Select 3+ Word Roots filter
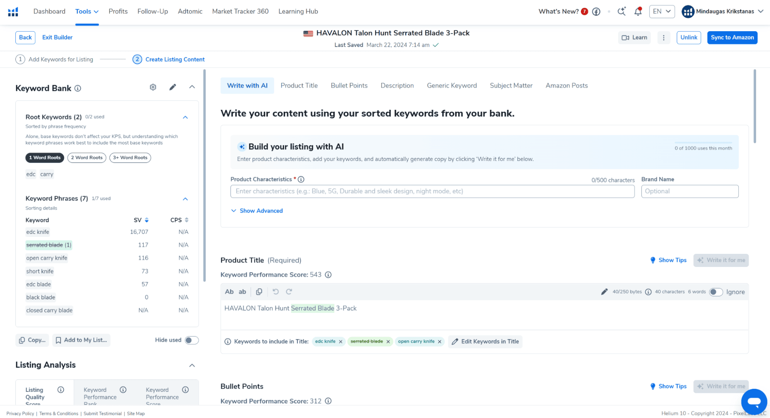The width and height of the screenshot is (770, 418). coord(130,158)
